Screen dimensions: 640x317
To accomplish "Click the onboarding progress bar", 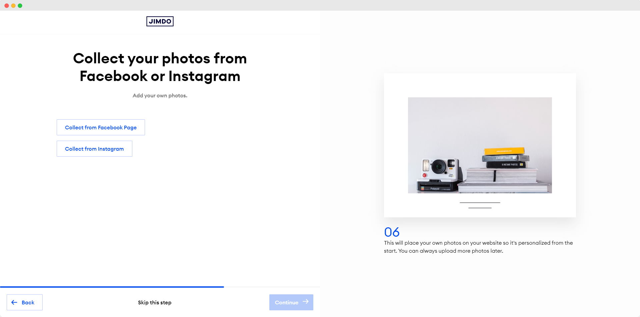I will click(160, 287).
